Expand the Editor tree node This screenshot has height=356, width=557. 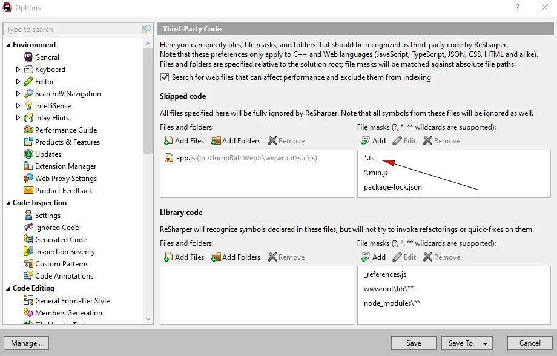pos(18,81)
